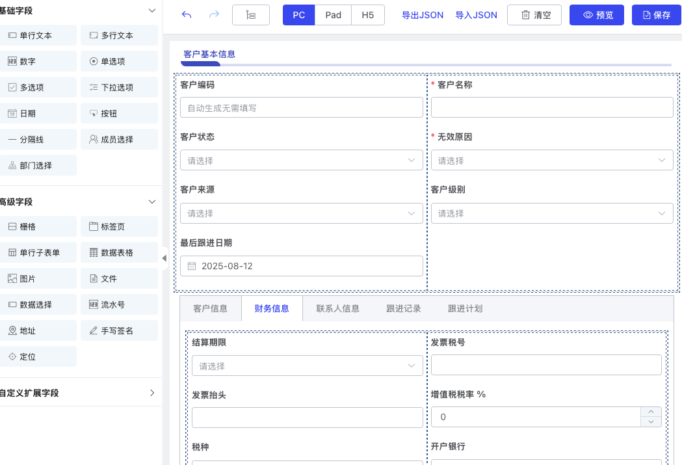This screenshot has width=682, height=465.
Task: Add a 文件 upload component
Action: pyautogui.click(x=119, y=279)
